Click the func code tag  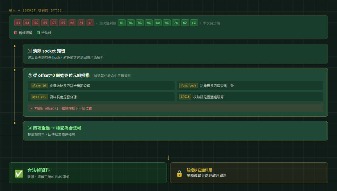click(189, 86)
